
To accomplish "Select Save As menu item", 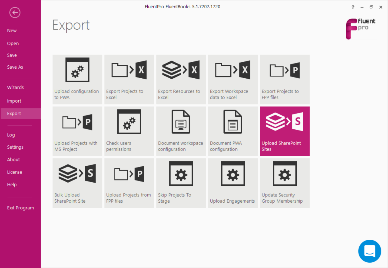I will pyautogui.click(x=15, y=67).
